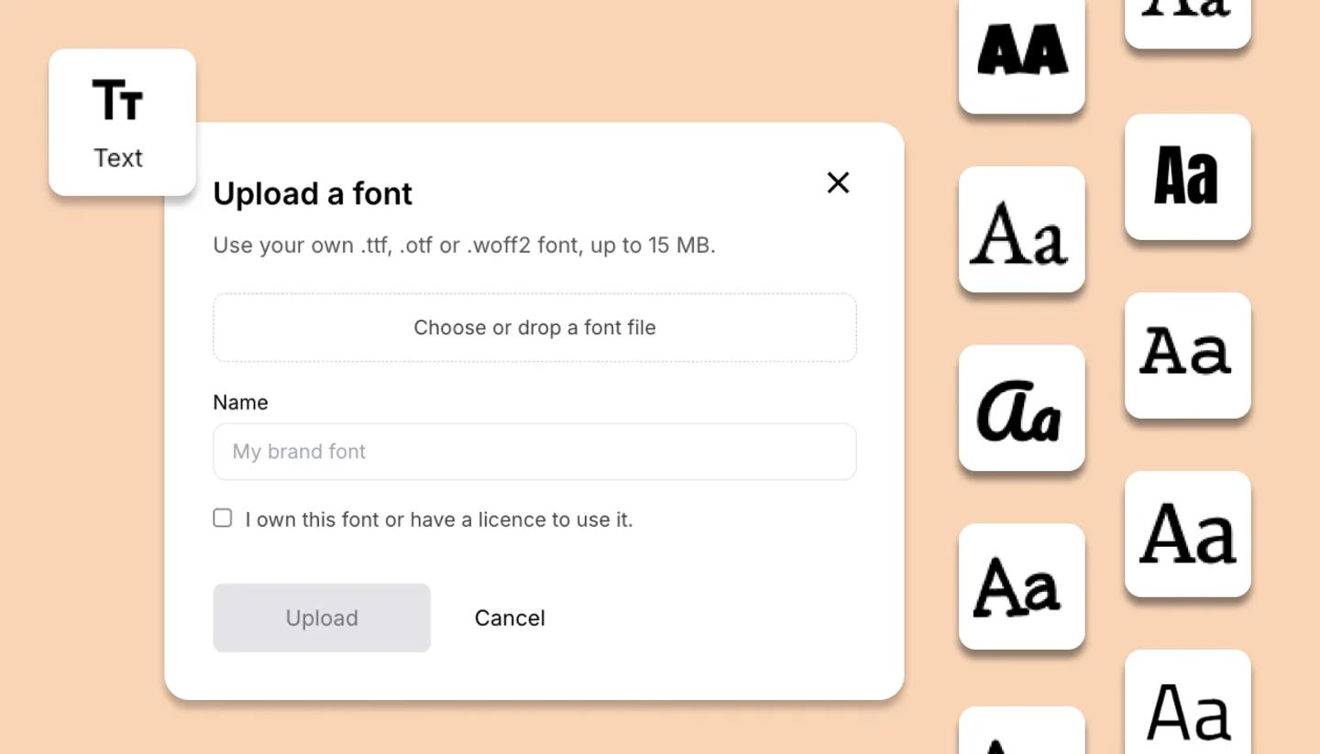Focus the Name input field
This screenshot has height=754, width=1320.
coord(534,451)
